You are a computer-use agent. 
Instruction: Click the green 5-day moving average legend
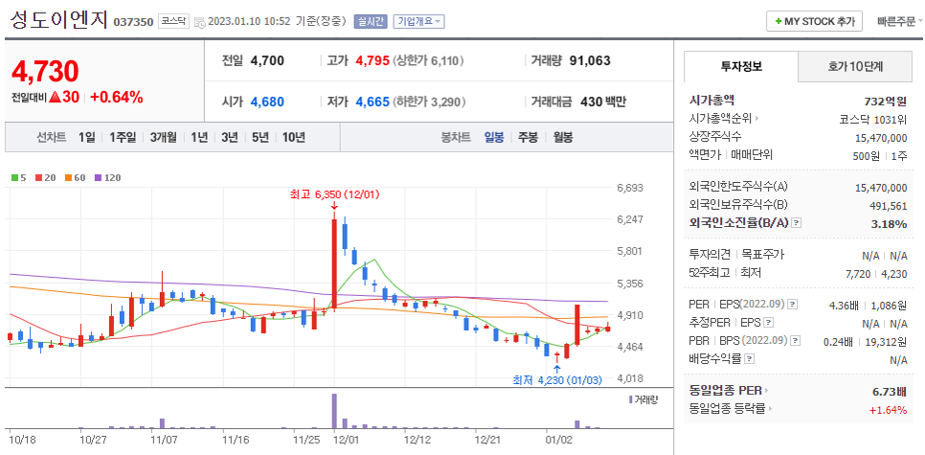(x=19, y=177)
